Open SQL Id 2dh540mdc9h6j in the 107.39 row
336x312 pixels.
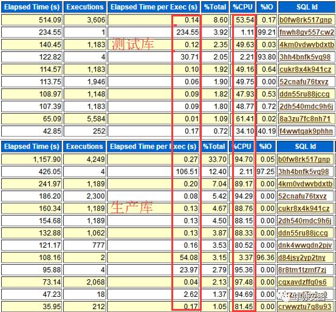(x=307, y=106)
